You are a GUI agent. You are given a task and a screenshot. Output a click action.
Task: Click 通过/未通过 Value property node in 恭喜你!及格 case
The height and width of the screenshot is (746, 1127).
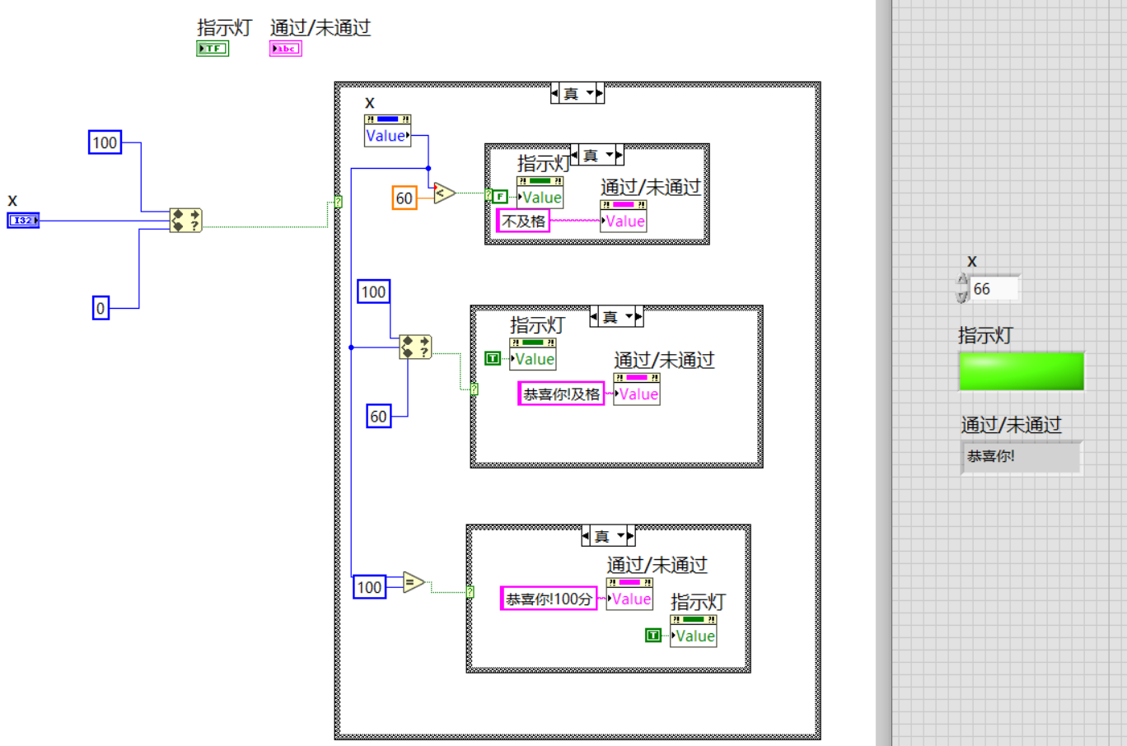tap(637, 389)
